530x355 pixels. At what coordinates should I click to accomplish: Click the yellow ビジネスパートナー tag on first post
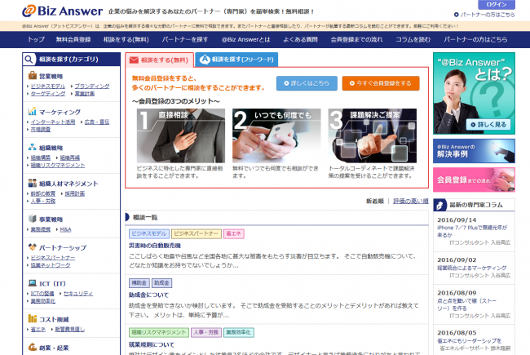tap(197, 233)
